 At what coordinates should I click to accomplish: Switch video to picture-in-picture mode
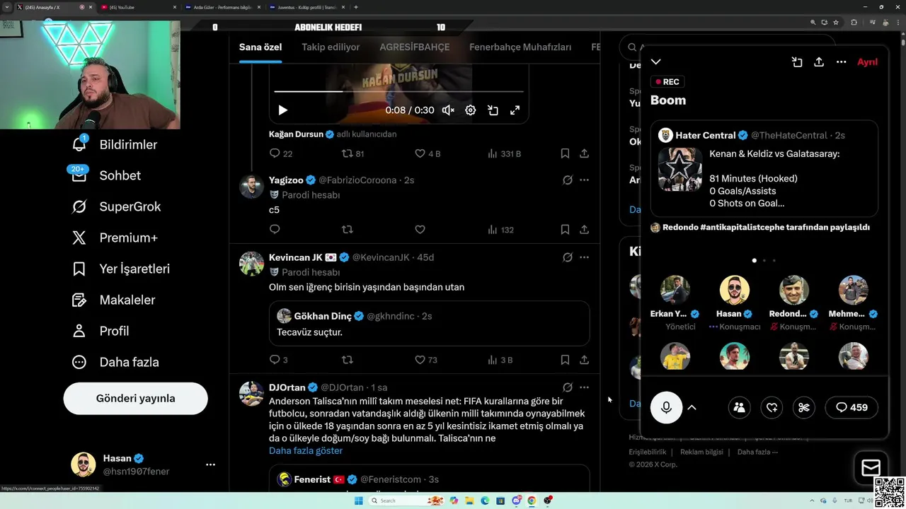click(x=493, y=110)
